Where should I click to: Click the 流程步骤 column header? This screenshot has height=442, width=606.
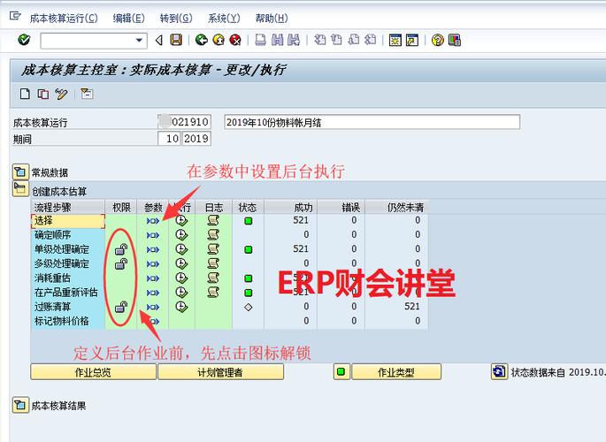pyautogui.click(x=68, y=207)
